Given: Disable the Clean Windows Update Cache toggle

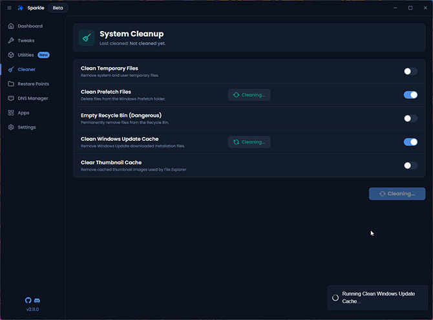Looking at the screenshot, I should [410, 142].
